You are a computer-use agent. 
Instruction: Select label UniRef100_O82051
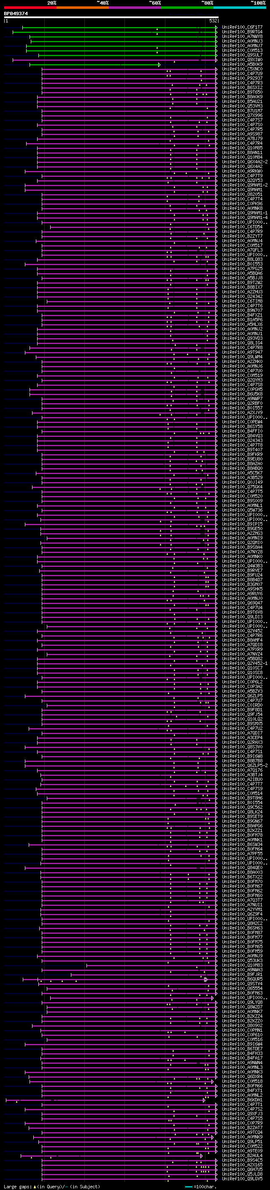tap(242, 194)
